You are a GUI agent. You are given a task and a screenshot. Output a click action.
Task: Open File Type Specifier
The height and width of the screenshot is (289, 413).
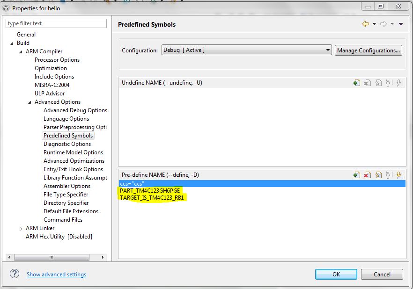[66, 195]
